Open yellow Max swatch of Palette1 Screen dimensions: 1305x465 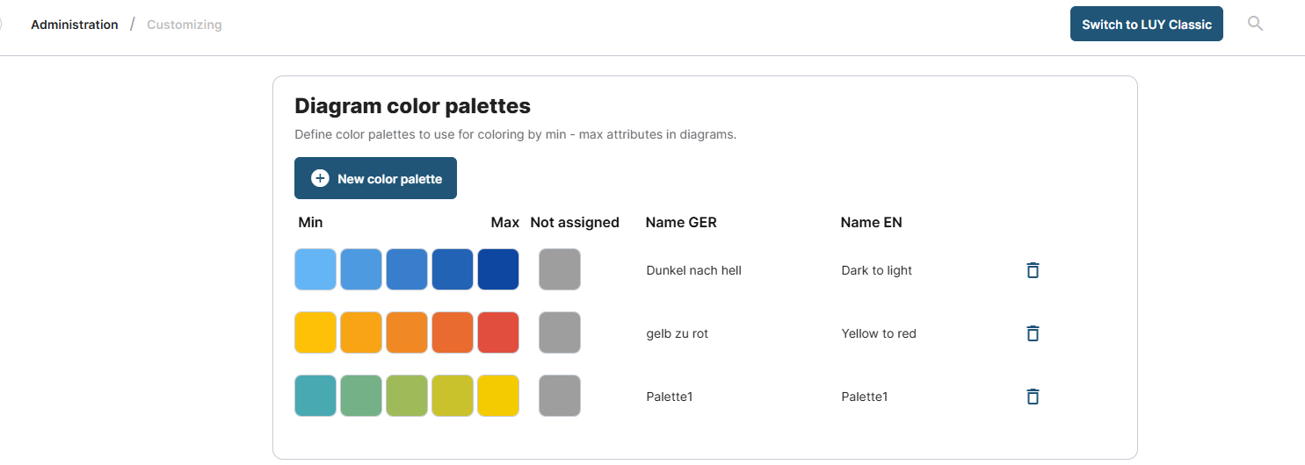pyautogui.click(x=498, y=396)
